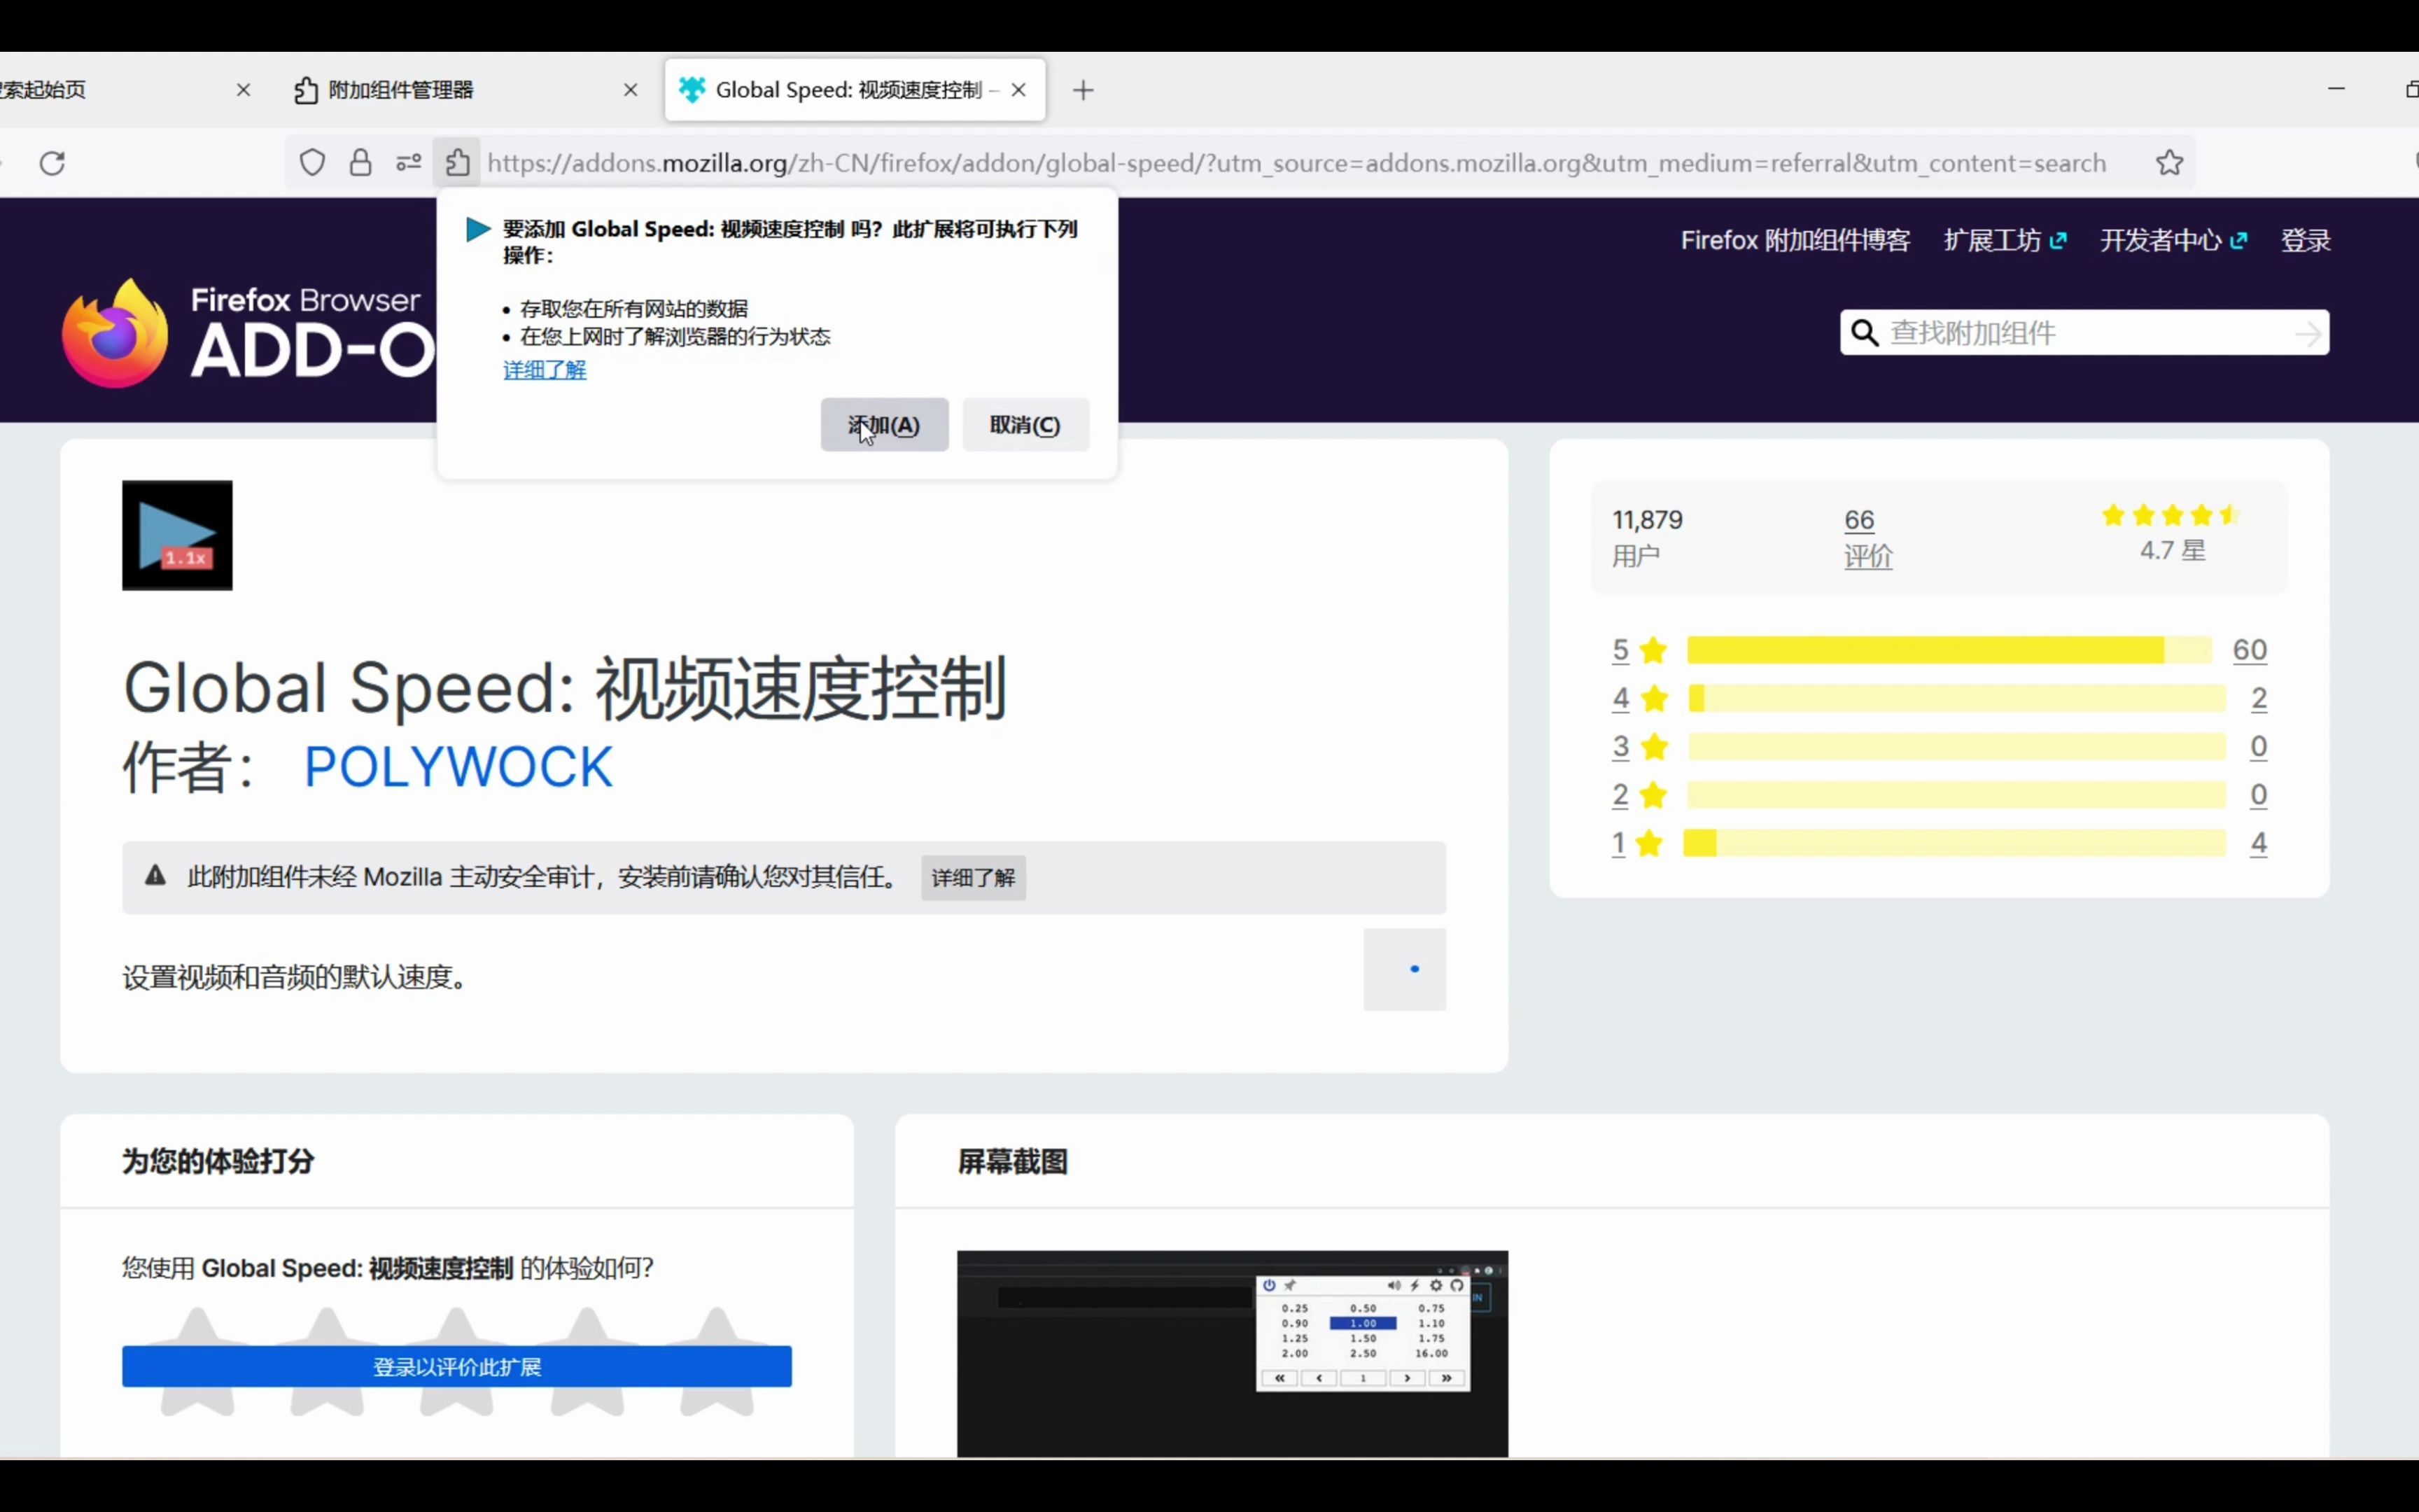Open the addon screenshot thumbnail
This screenshot has width=2419, height=1512.
tap(1231, 1353)
